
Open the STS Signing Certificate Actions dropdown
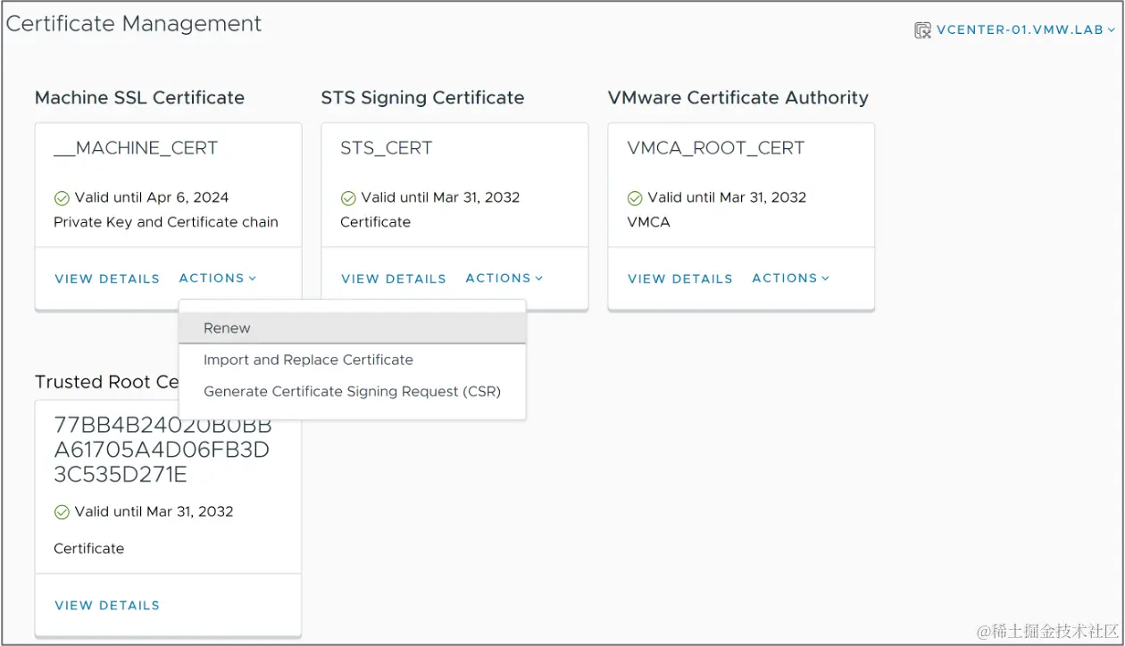coord(504,278)
